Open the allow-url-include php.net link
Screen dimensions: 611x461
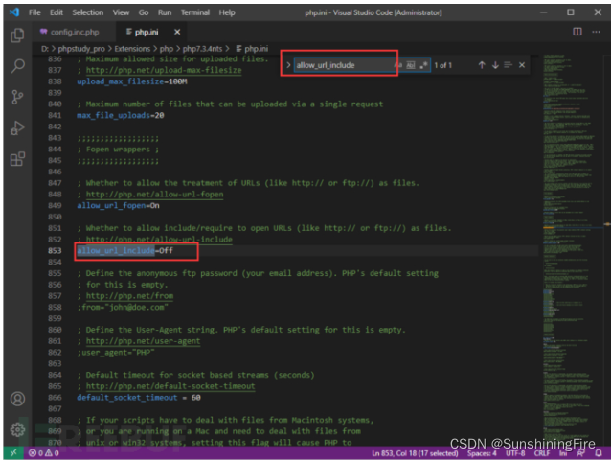159,239
